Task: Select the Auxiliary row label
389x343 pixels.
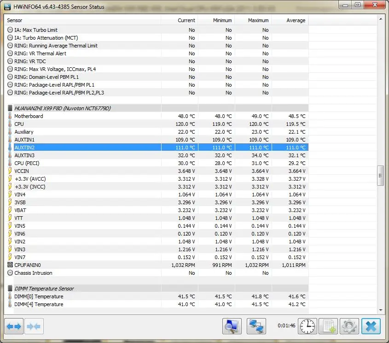Action: (x=24, y=132)
